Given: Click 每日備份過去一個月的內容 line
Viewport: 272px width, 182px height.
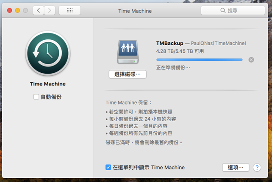Looking at the screenshot, I should click(x=136, y=126).
